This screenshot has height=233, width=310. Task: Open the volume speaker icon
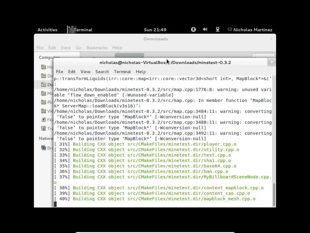click(x=205, y=29)
